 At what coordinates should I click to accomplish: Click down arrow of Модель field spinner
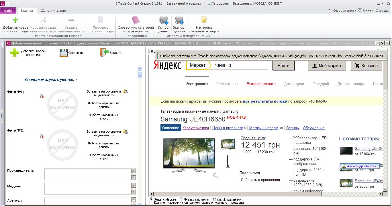click(134, 192)
